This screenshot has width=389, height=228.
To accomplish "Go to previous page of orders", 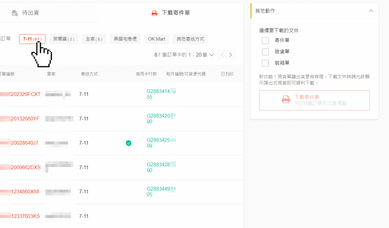I will coord(222,55).
